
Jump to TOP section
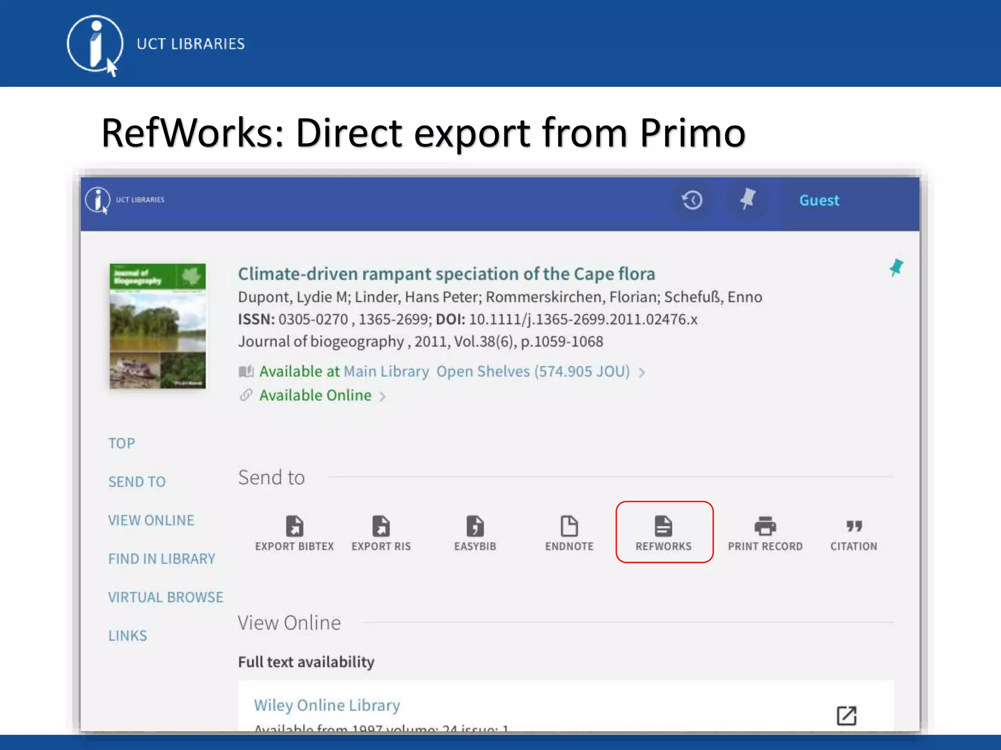tap(122, 443)
